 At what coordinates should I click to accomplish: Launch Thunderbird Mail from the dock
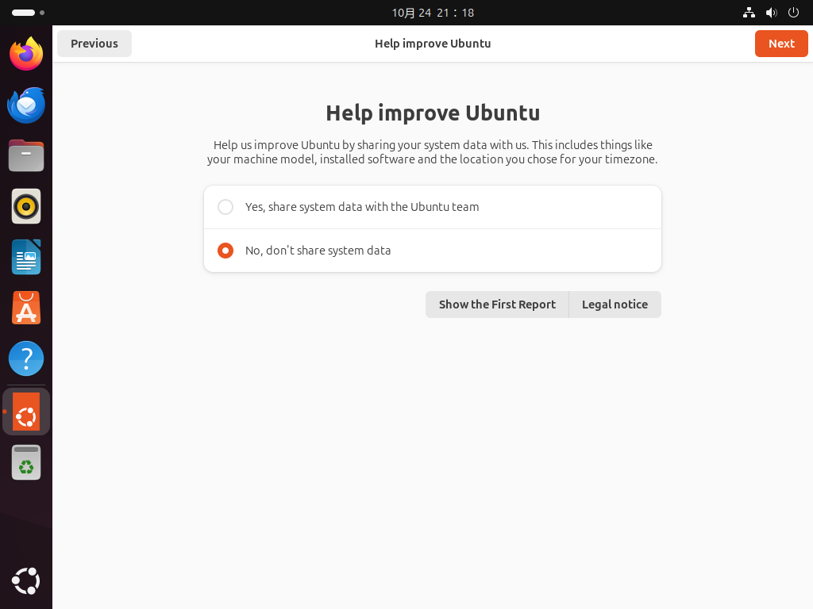(x=26, y=105)
